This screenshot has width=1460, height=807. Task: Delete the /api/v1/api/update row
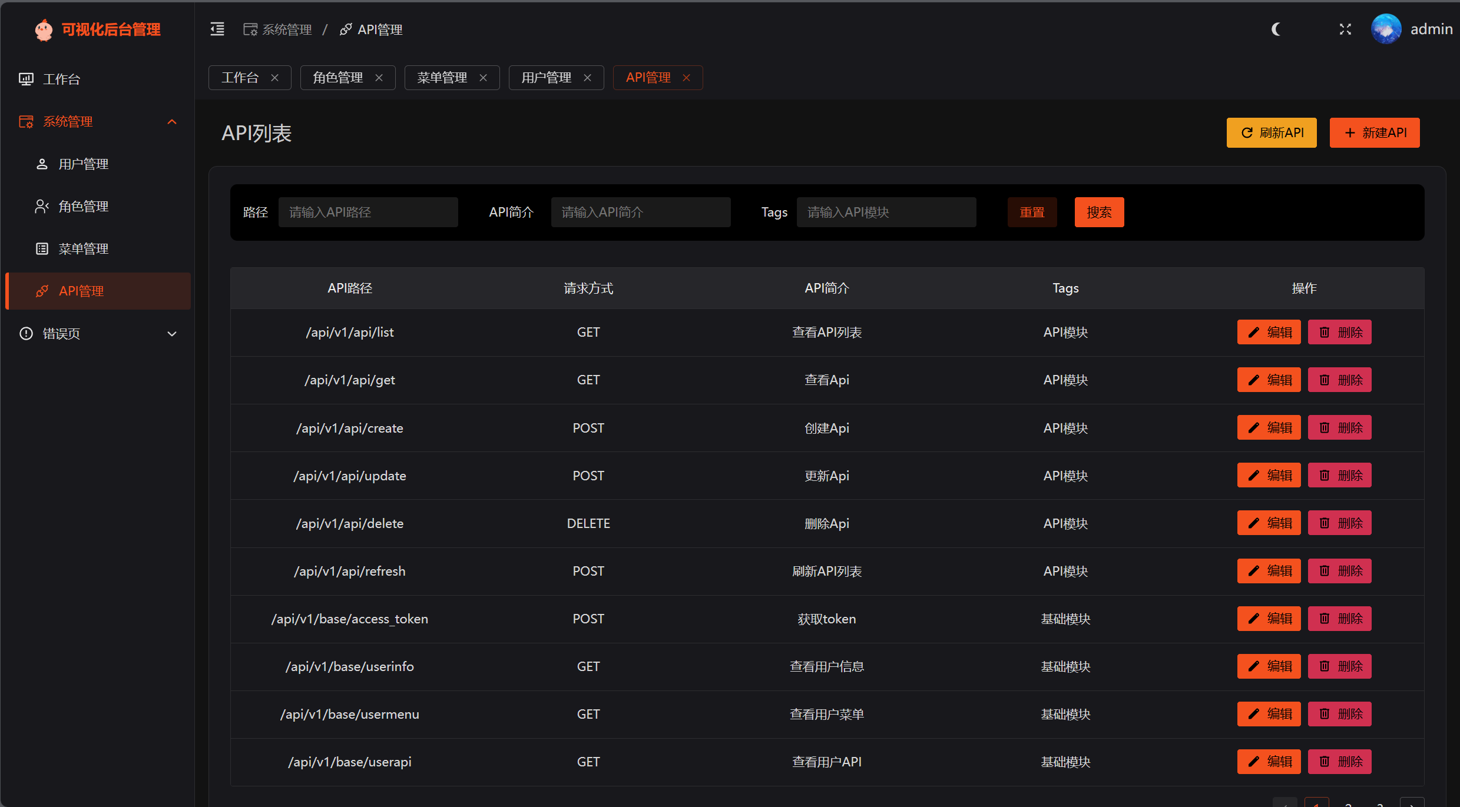click(1339, 476)
